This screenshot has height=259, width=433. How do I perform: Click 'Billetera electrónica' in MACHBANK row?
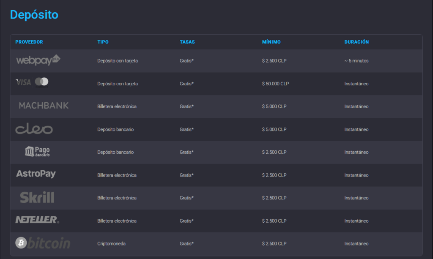pyautogui.click(x=117, y=106)
